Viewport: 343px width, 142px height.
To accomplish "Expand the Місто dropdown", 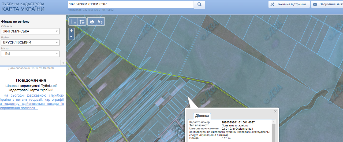I will pos(30,54).
